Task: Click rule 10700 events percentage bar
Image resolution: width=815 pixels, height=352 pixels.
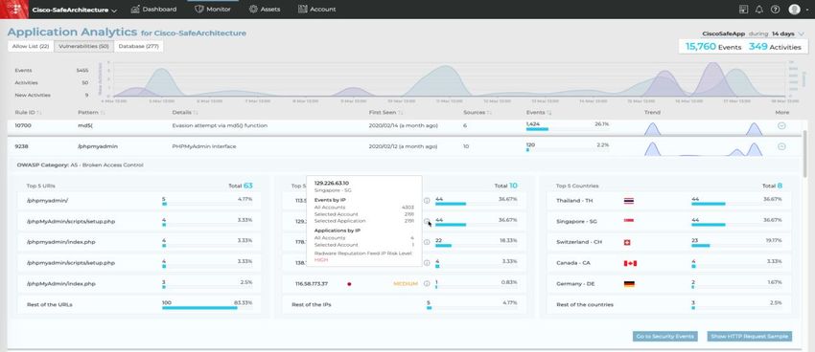Action: (567, 129)
